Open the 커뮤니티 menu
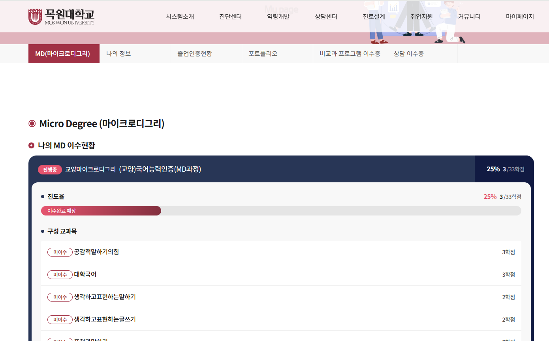Image resolution: width=549 pixels, height=341 pixels. pos(469,17)
